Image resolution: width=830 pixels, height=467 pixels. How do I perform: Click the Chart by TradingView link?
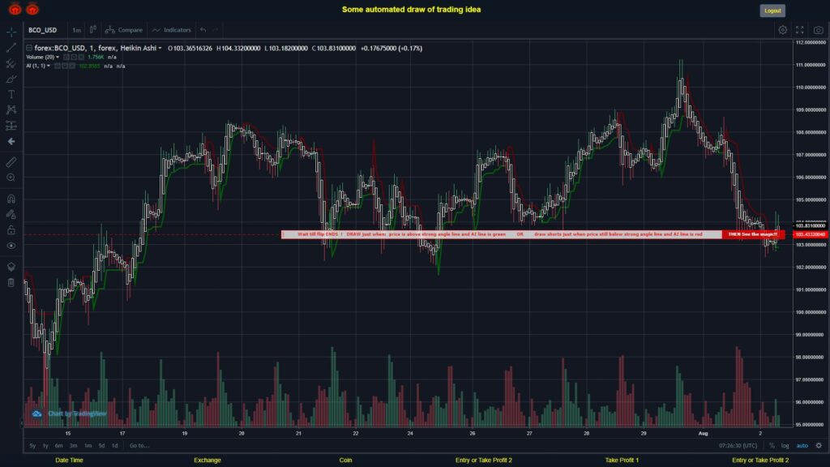click(x=77, y=413)
